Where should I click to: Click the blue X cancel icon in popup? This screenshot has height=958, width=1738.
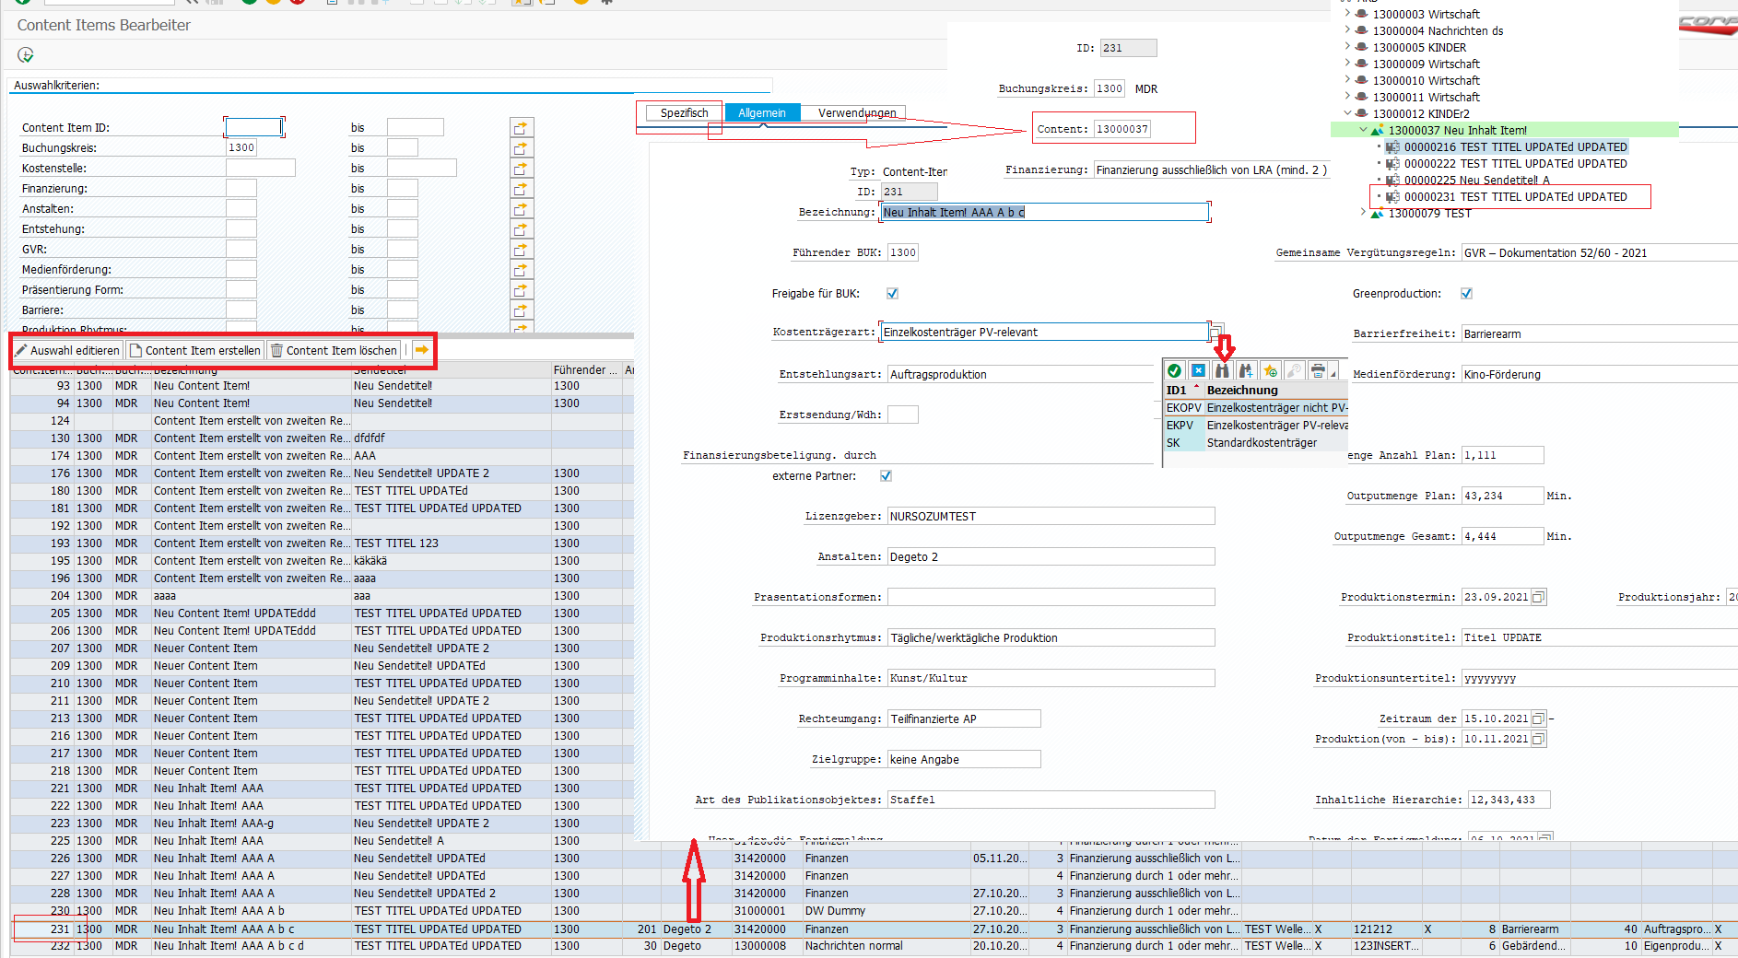point(1198,370)
